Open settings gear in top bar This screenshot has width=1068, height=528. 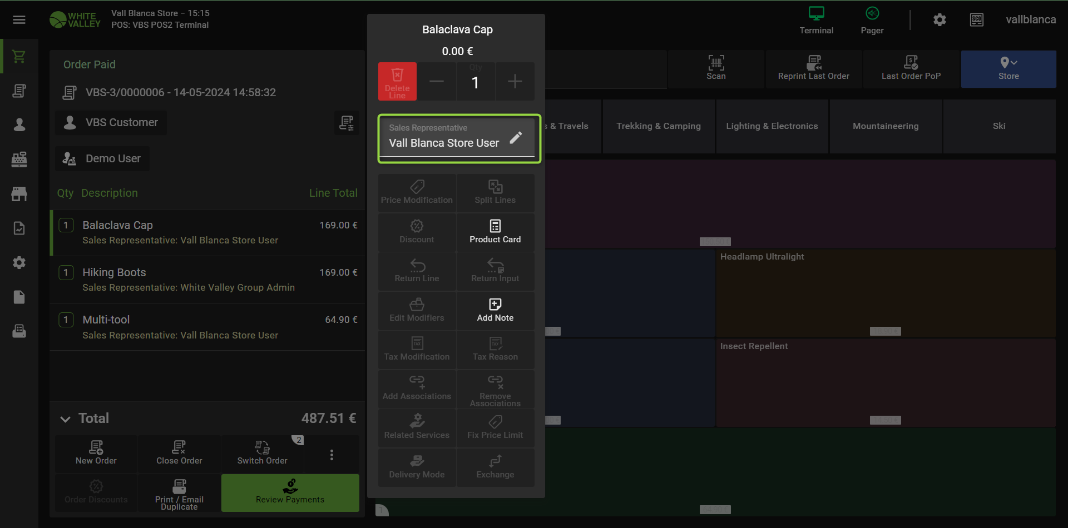[x=940, y=20]
